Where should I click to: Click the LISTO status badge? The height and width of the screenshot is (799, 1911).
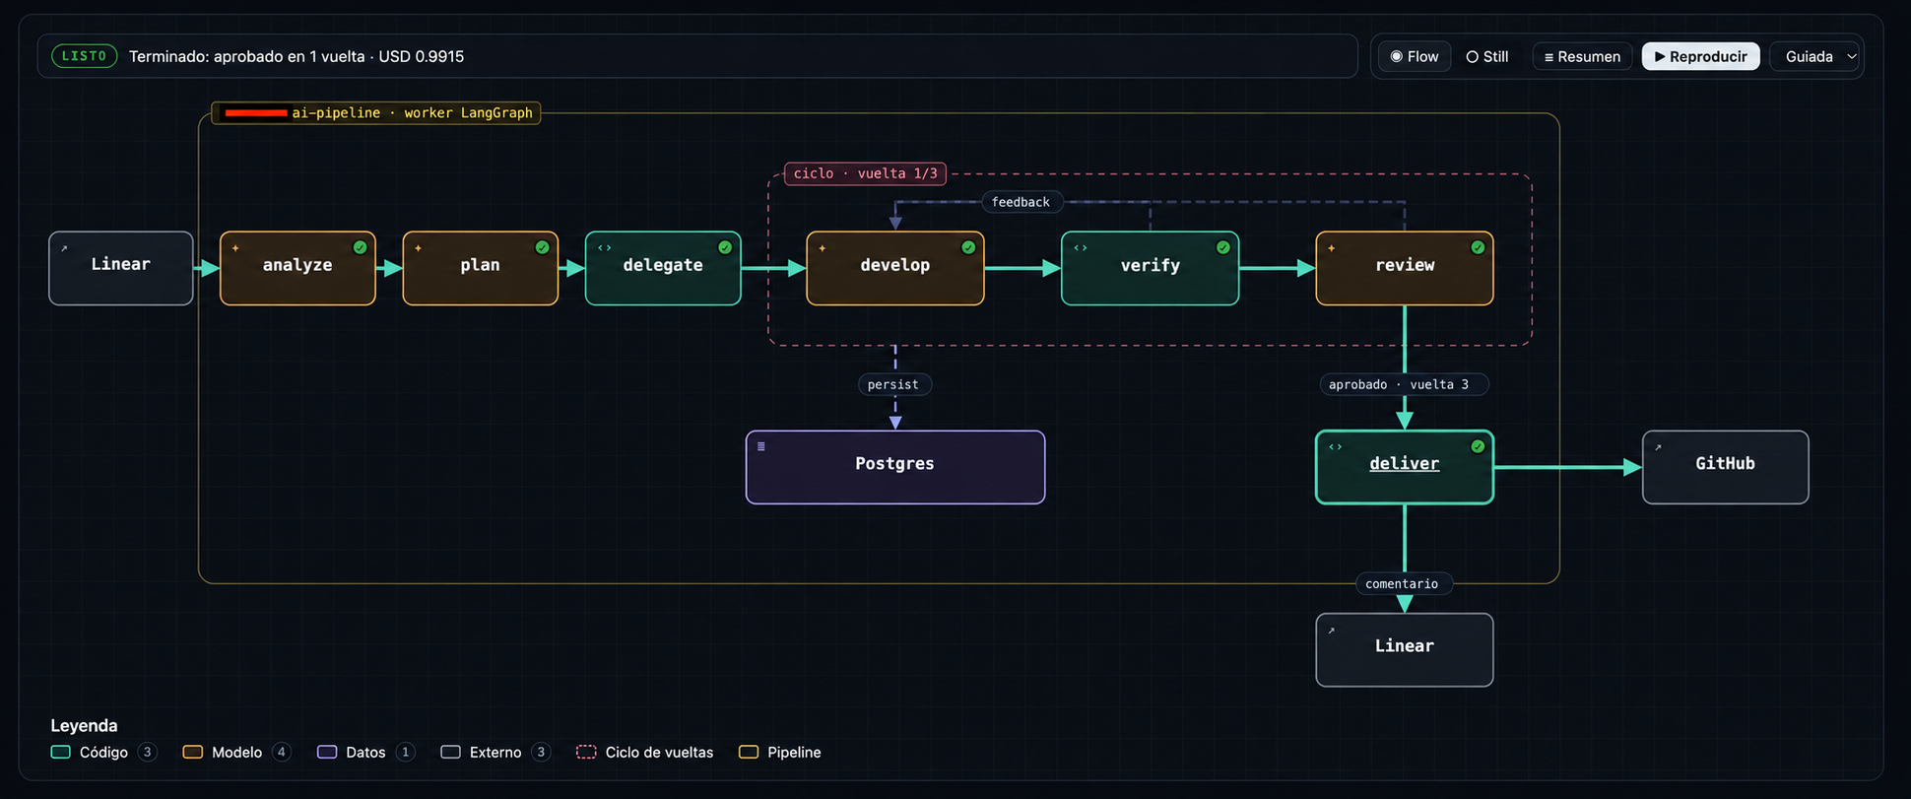pyautogui.click(x=84, y=56)
